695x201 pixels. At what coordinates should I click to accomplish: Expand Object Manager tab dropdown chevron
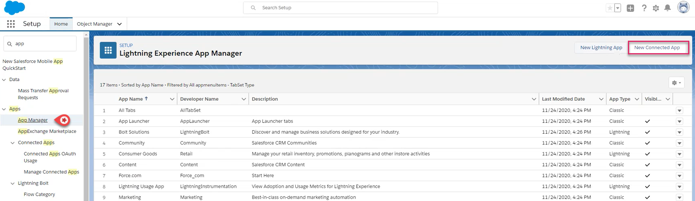tap(120, 24)
